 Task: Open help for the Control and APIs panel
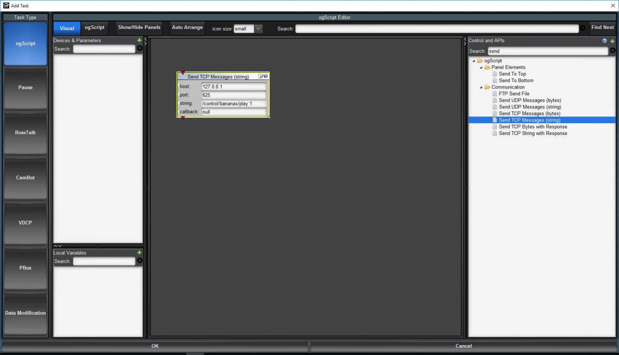tap(605, 41)
